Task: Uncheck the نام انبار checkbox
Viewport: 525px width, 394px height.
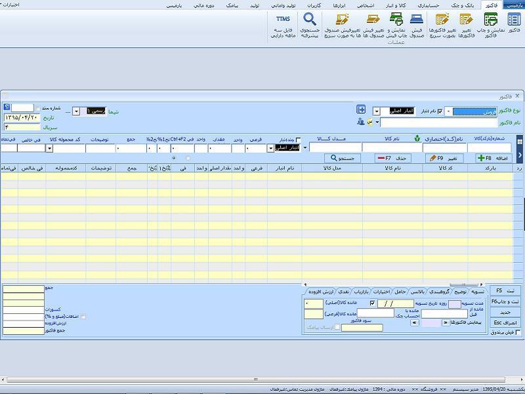Action: click(x=440, y=111)
